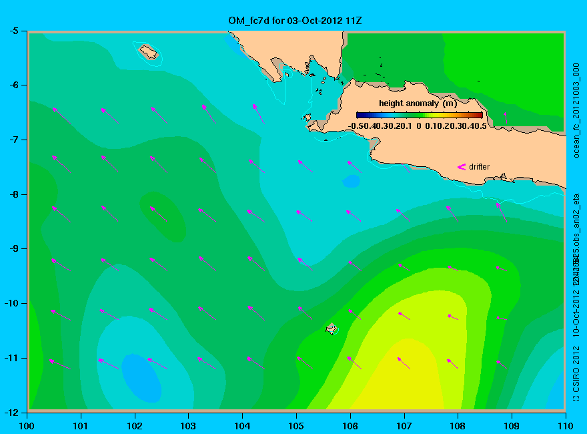
Task: Click the small blue patch near 106E, 7.8S
Action: [351, 182]
